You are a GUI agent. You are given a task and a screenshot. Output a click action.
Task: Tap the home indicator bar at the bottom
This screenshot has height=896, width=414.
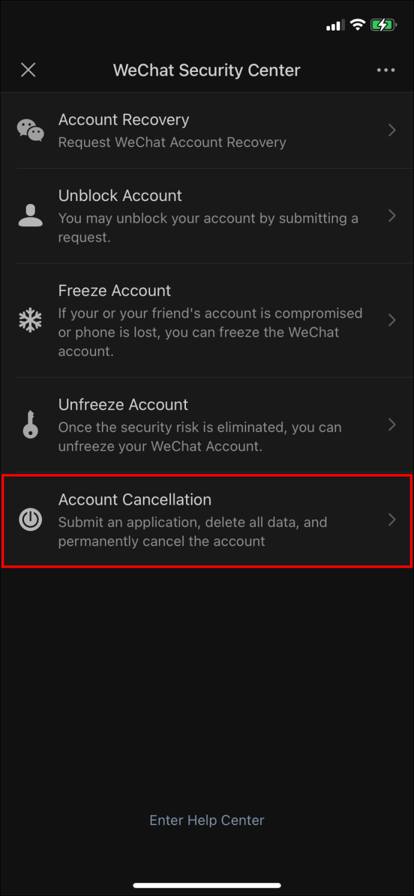pos(207,885)
